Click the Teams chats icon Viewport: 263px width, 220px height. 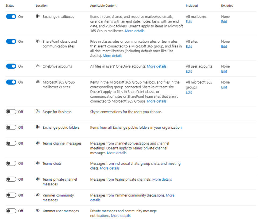coord(38,163)
